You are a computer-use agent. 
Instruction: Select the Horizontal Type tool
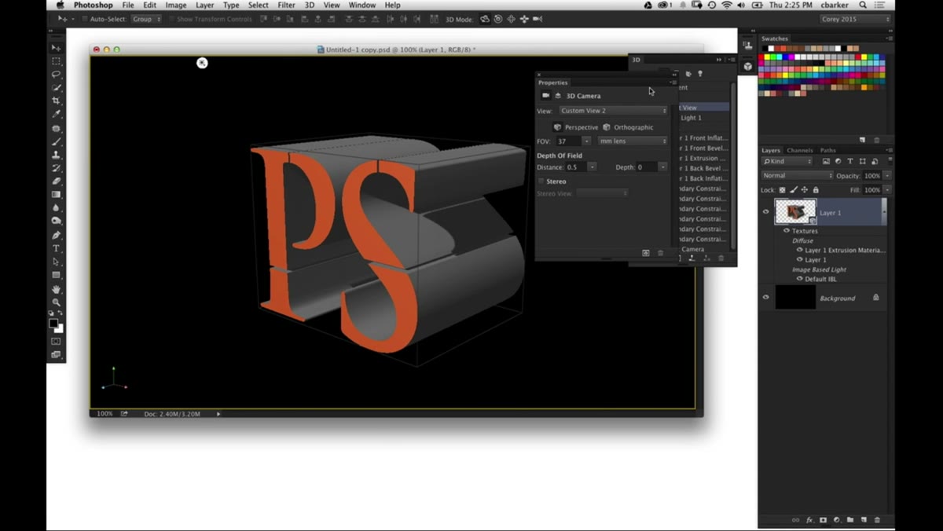pos(56,248)
